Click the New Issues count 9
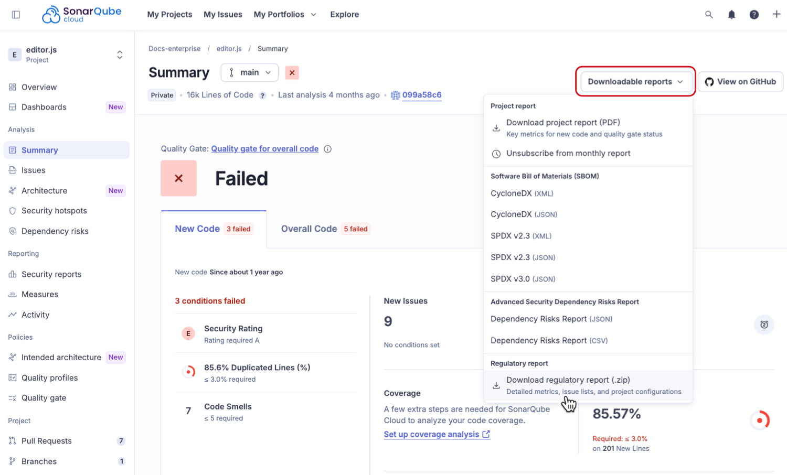Viewport: 787px width, 475px height. [388, 321]
